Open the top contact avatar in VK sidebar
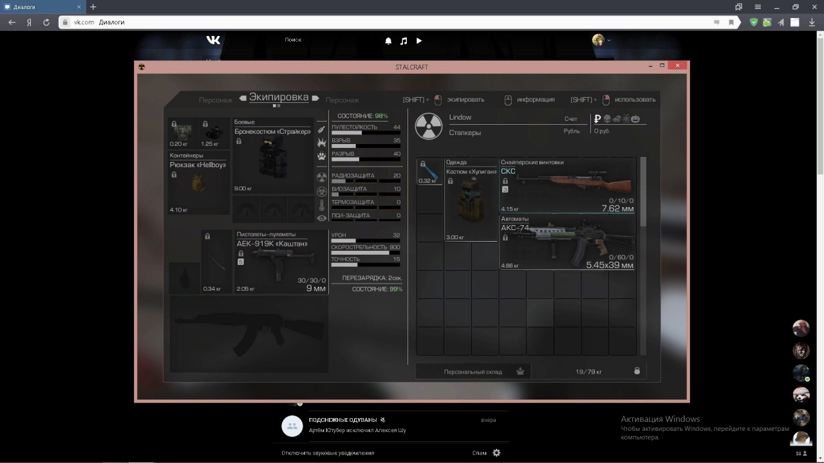 (x=801, y=328)
